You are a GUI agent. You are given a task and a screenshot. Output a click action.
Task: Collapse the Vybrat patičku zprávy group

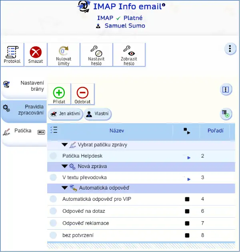click(x=65, y=145)
